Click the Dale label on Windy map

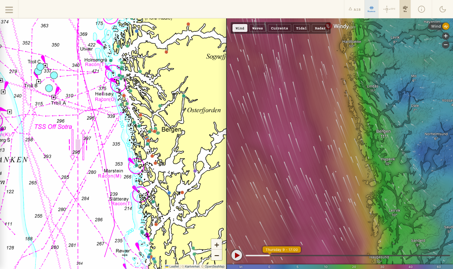(x=415, y=105)
